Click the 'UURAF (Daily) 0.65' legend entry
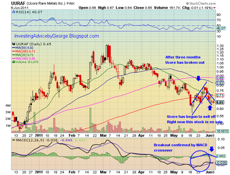Screen dimensions: 230x175 coord(34,44)
